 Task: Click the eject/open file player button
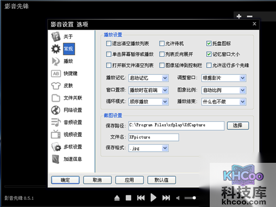pos(117,198)
